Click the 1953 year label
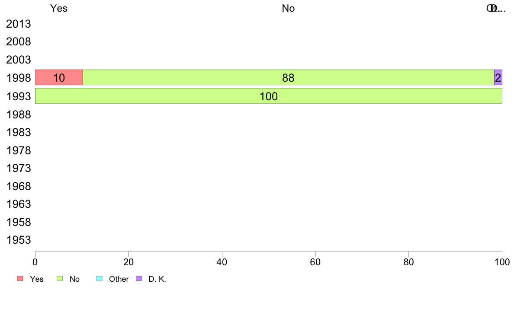514x318 pixels. (x=19, y=240)
